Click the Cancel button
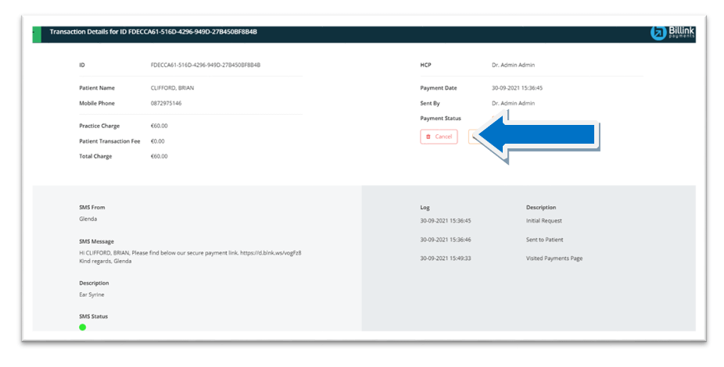Screen dimensions: 724x367 pyautogui.click(x=439, y=137)
